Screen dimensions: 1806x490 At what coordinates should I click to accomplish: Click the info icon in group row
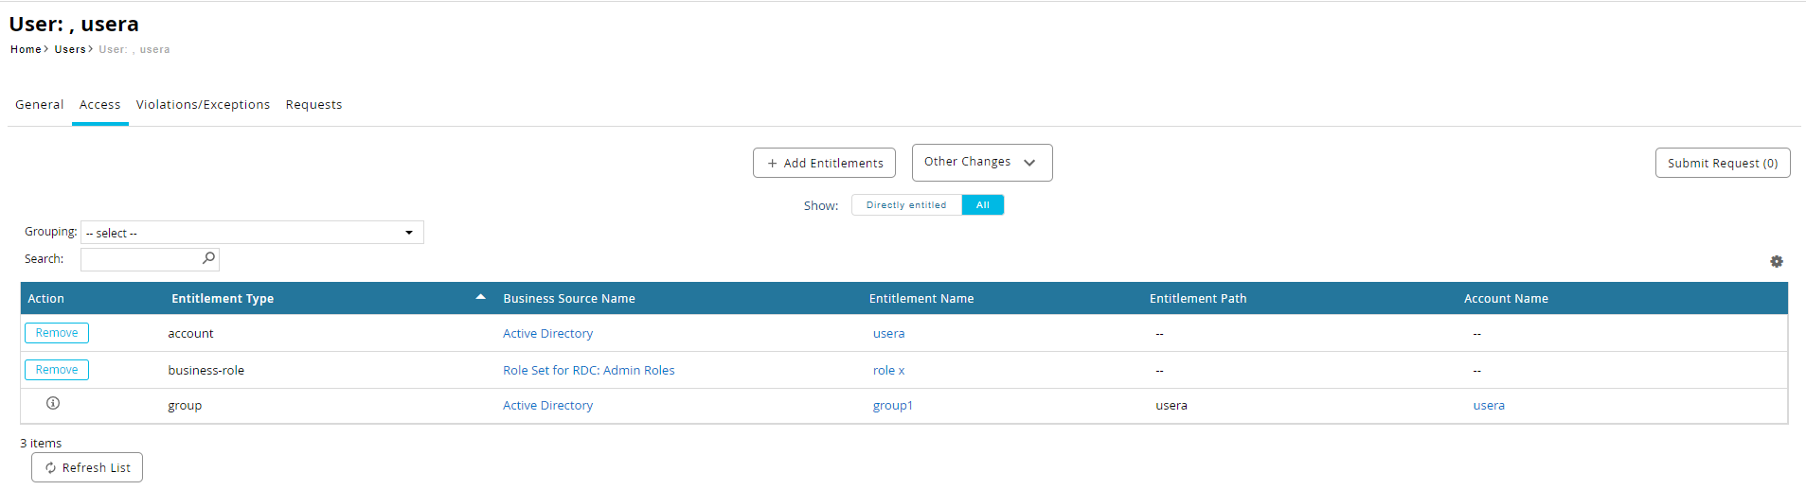[53, 404]
